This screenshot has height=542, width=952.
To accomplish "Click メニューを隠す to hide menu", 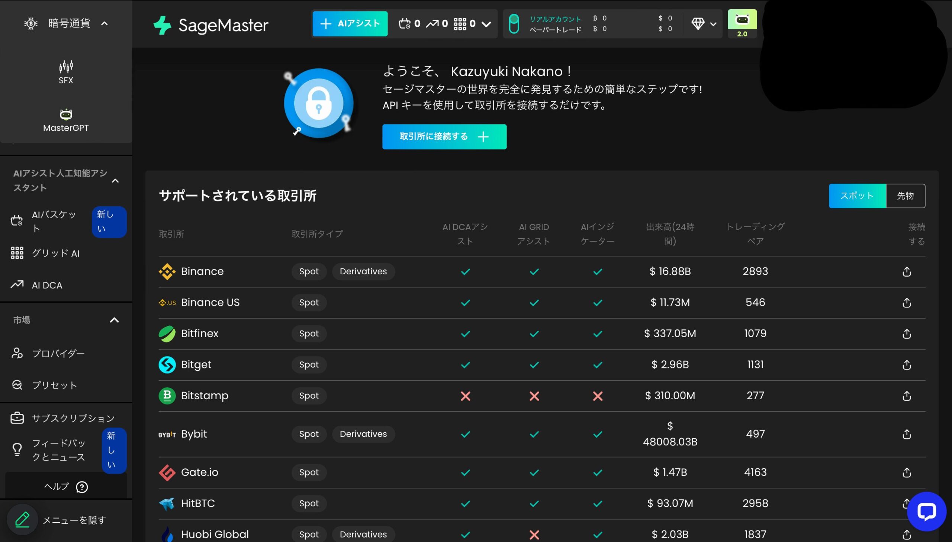I will click(74, 520).
